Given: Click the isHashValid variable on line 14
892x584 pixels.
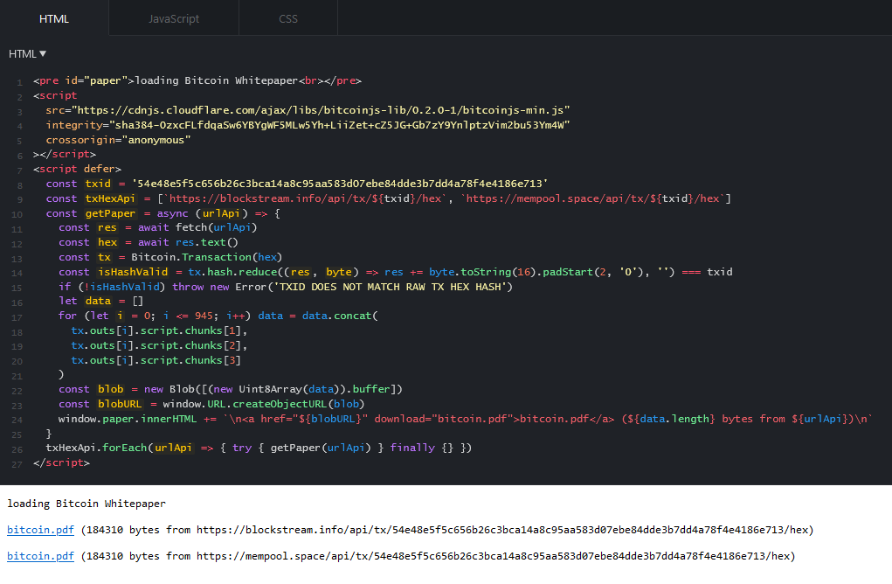Looking at the screenshot, I should tap(133, 272).
